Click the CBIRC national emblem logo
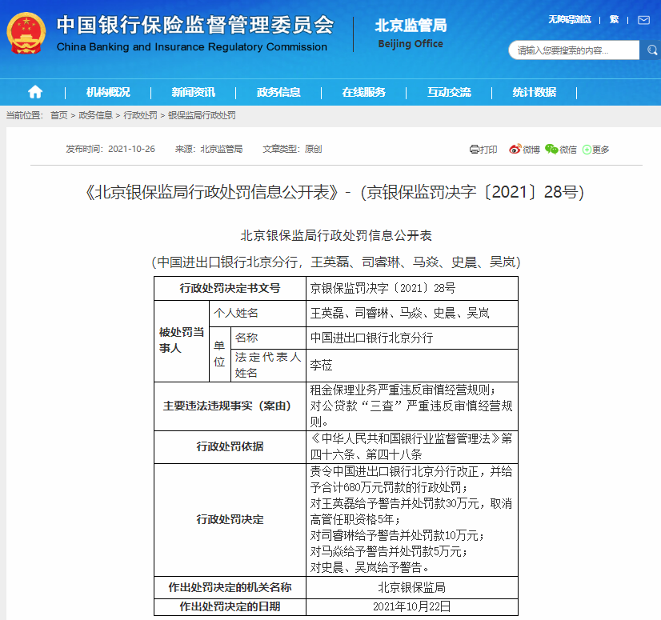The image size is (661, 620). [26, 34]
